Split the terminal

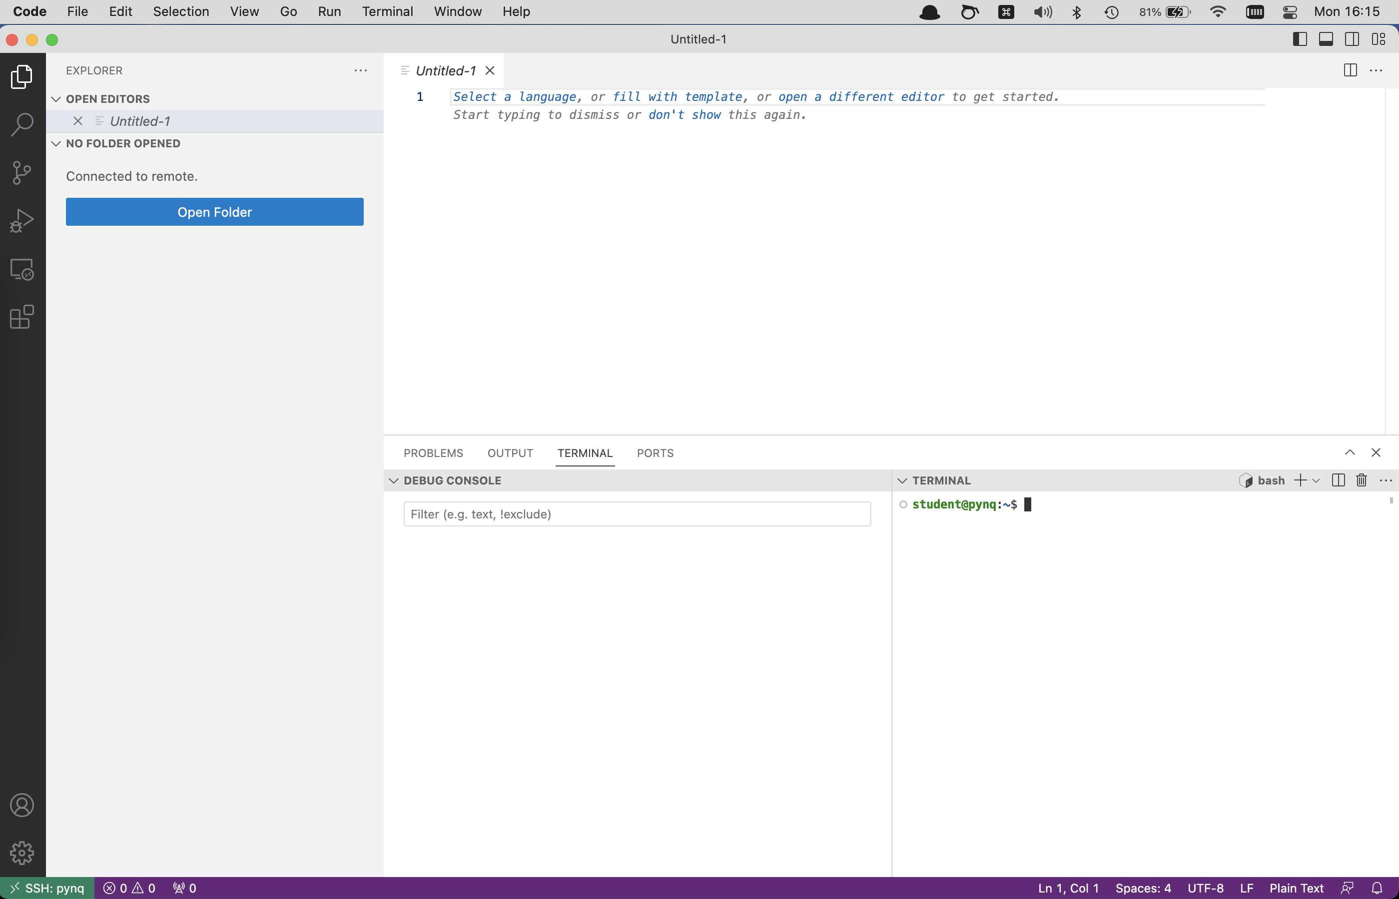coord(1338,480)
